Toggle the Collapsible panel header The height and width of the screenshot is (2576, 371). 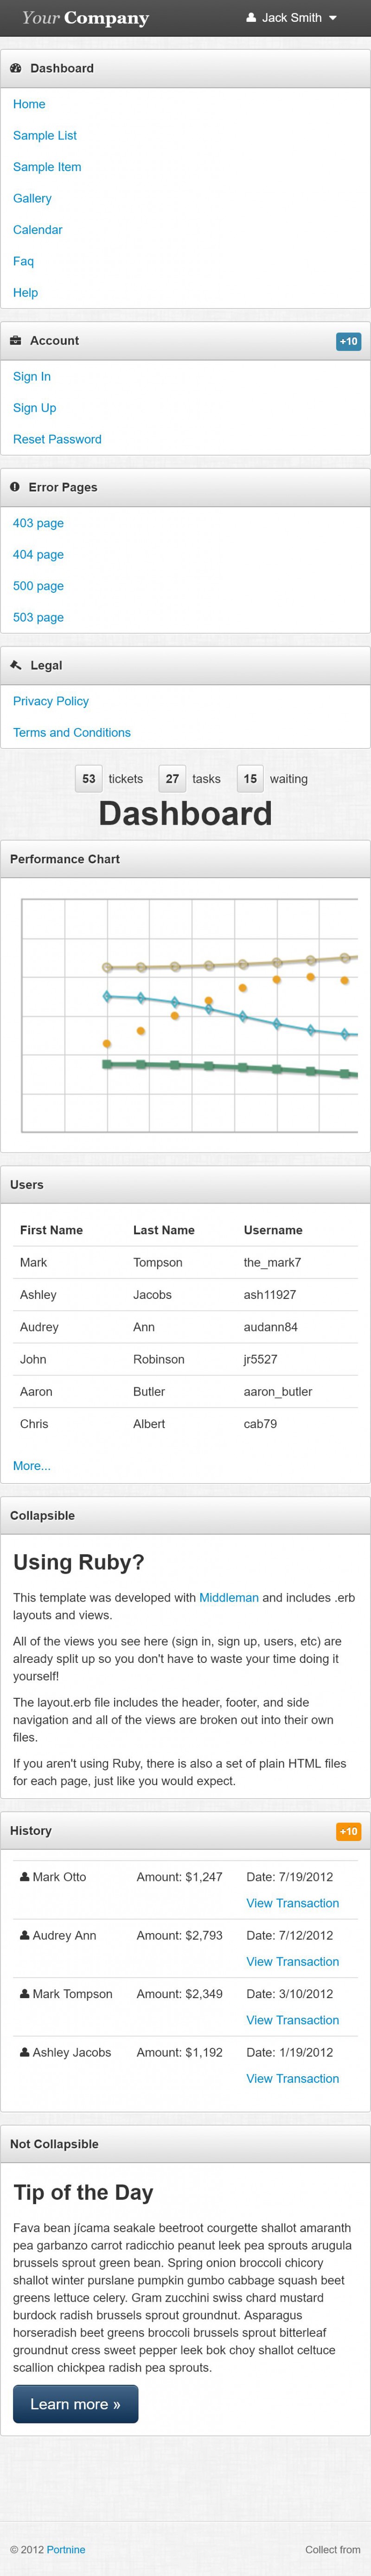pos(185,1516)
